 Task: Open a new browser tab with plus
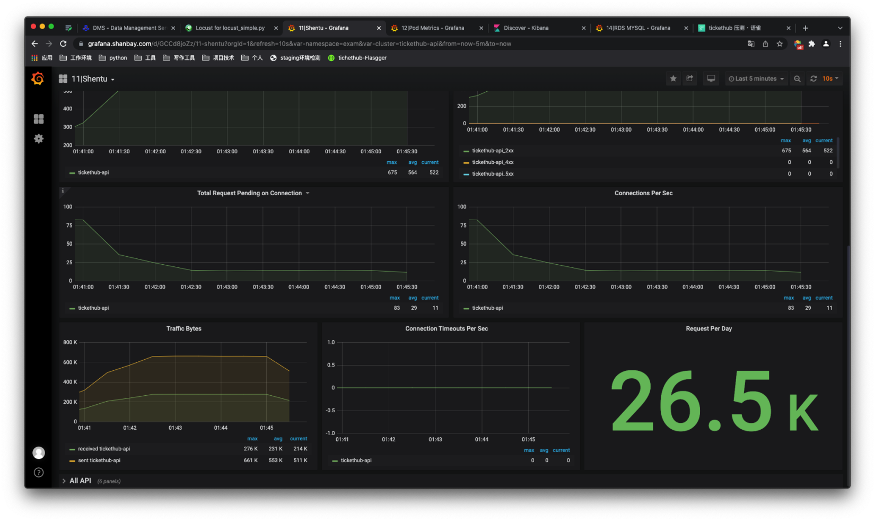coord(806,28)
